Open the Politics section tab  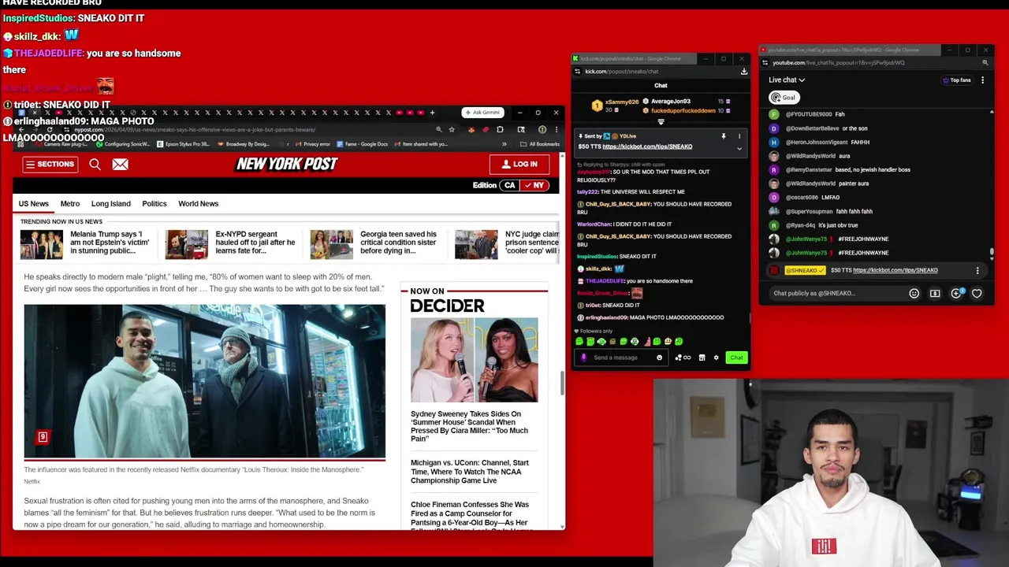point(155,204)
